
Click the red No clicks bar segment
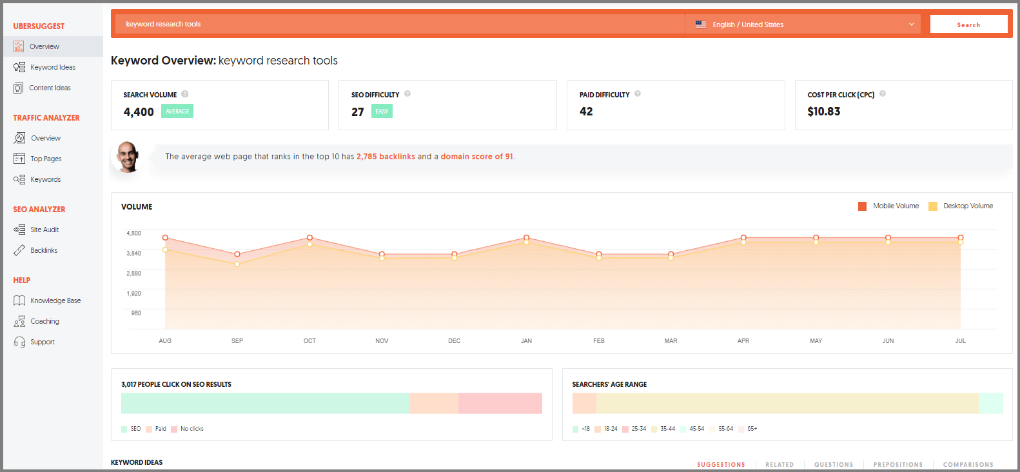pyautogui.click(x=500, y=403)
